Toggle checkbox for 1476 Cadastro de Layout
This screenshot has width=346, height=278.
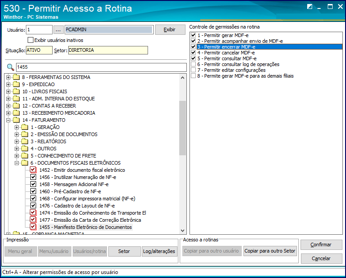point(33,206)
